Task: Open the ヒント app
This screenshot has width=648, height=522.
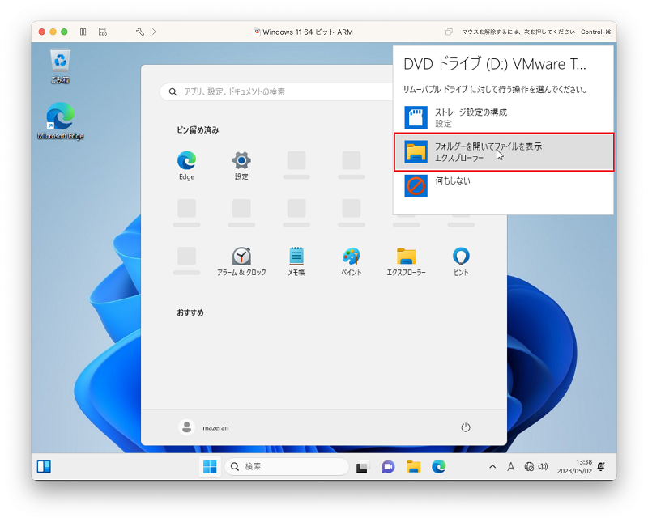Action: click(x=461, y=261)
